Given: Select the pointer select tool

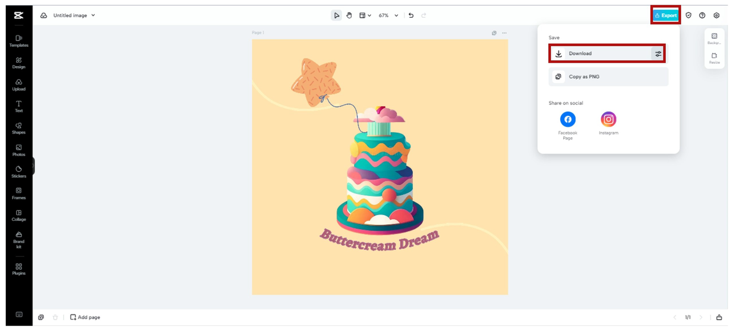Looking at the screenshot, I should (x=336, y=15).
